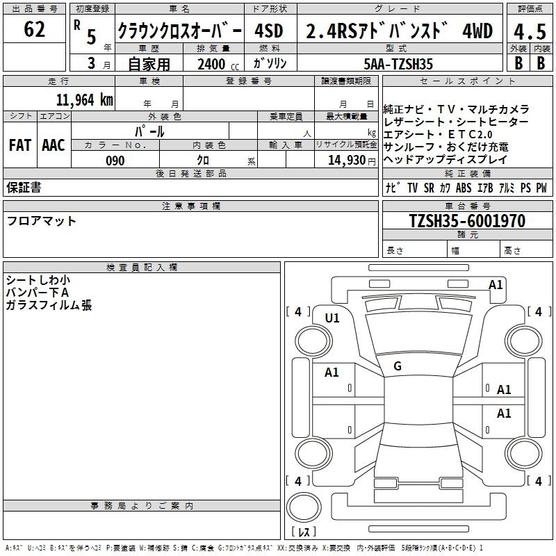This screenshot has height=556, width=556.
Task: Select the model code 5AA-TZSH35
Action: (x=398, y=64)
